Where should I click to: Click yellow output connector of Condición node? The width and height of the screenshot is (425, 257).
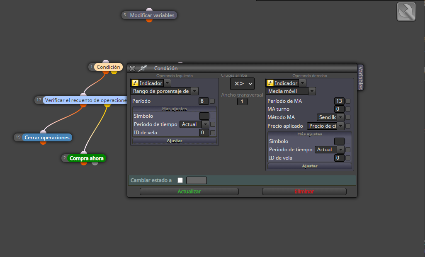(x=114, y=72)
